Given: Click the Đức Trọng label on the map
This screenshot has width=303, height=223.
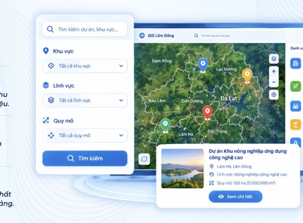Looking at the screenshot, I should click(217, 131).
